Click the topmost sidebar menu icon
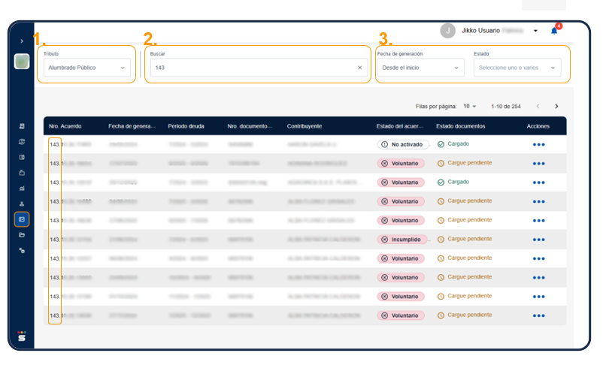 (x=22, y=126)
